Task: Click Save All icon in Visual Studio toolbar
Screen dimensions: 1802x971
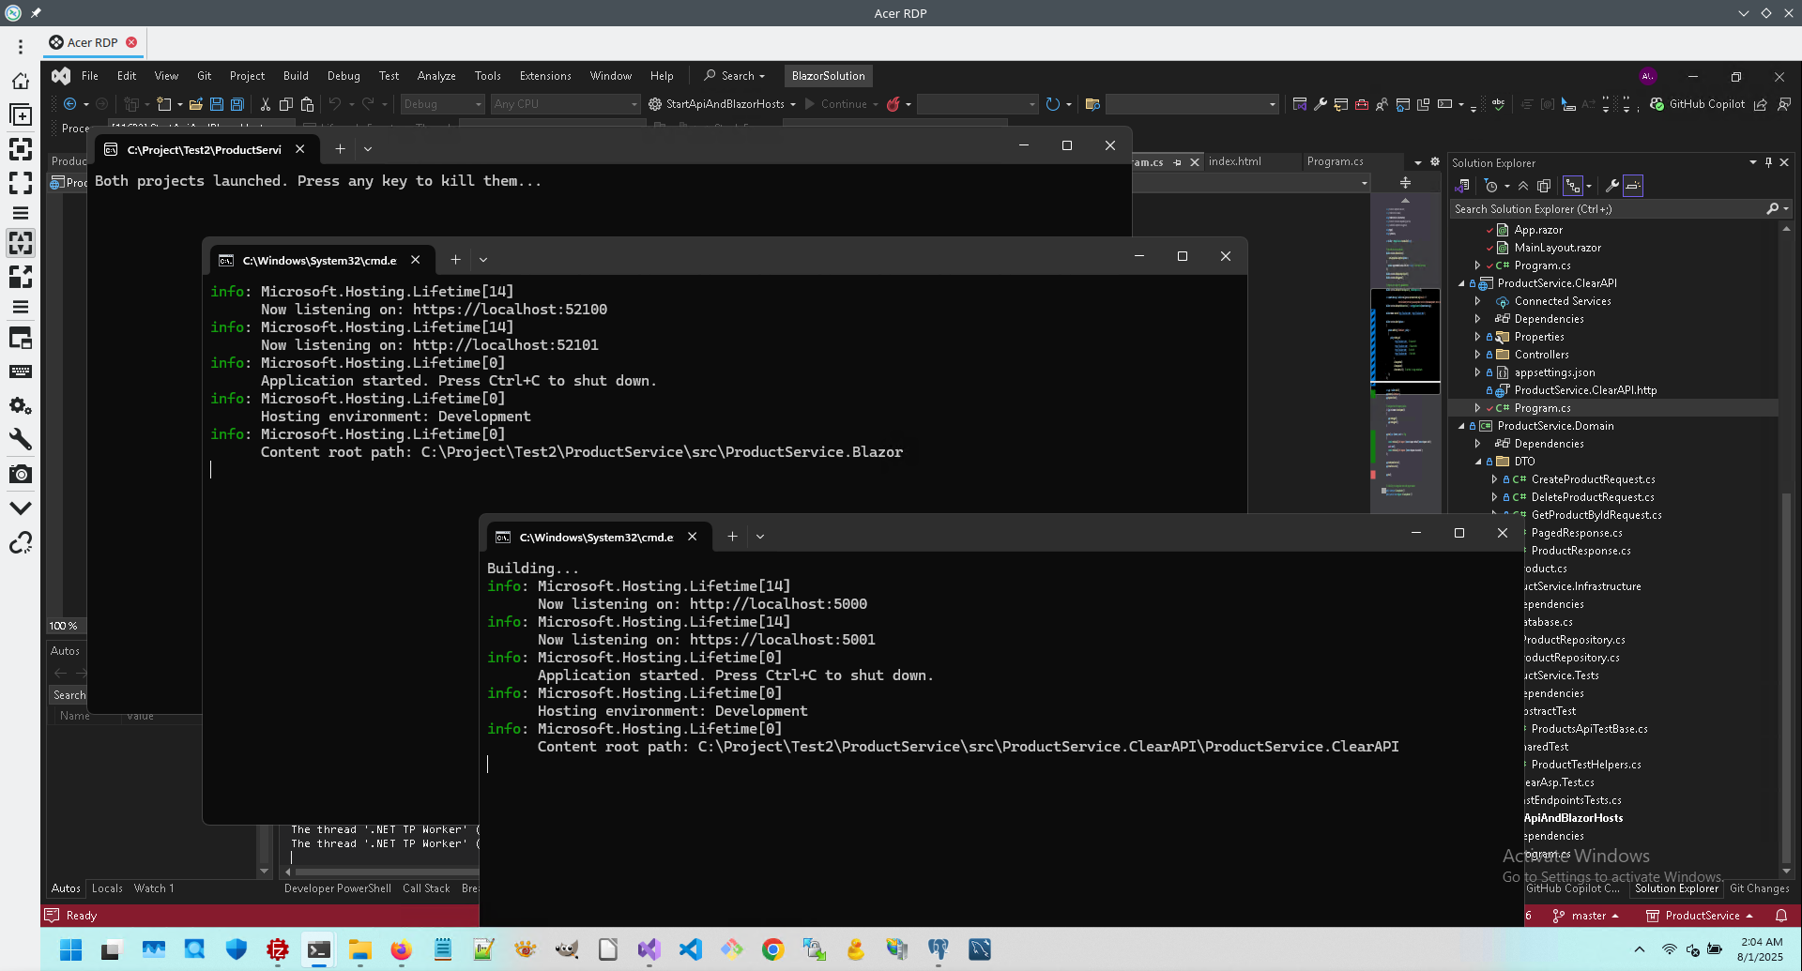Action: [x=237, y=104]
